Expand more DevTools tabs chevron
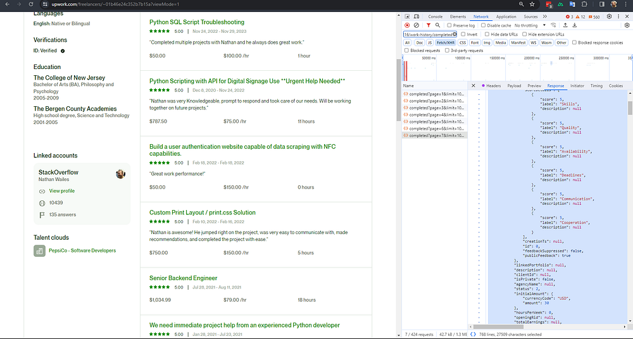 544,16
